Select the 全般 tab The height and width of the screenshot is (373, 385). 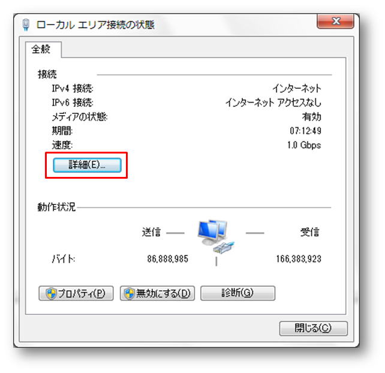(41, 49)
